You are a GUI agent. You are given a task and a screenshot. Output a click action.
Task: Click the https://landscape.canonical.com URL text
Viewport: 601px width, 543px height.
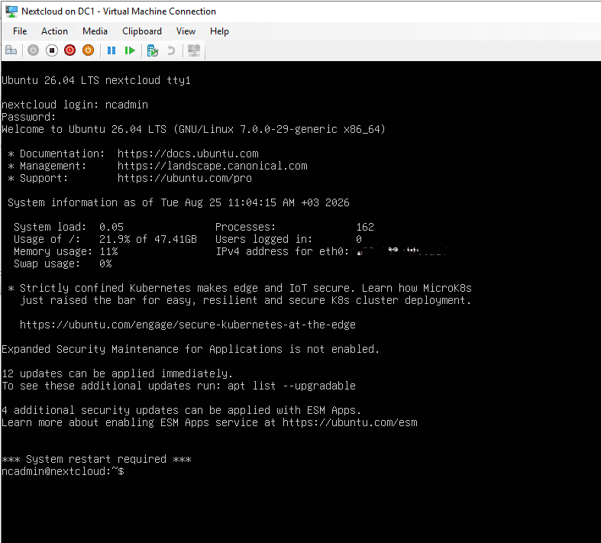212,166
